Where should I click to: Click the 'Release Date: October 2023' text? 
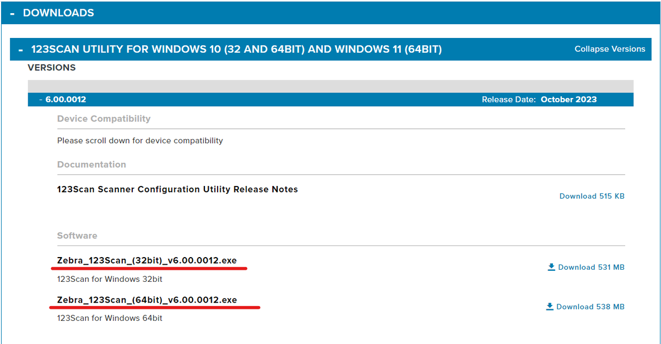tap(539, 100)
